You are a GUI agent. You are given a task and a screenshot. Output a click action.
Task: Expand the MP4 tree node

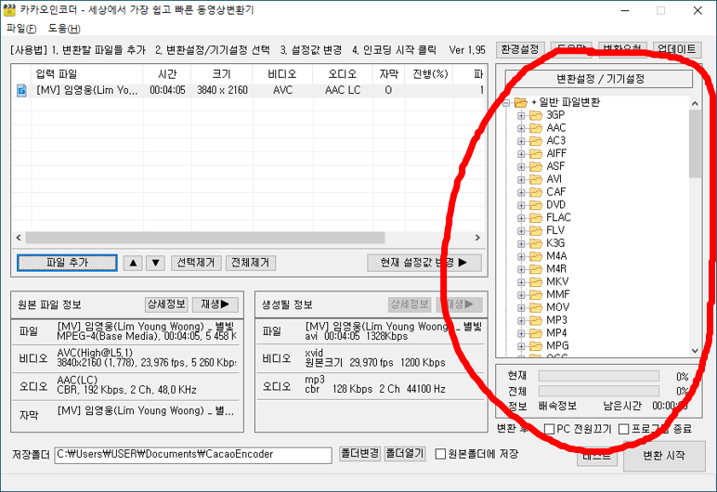[521, 333]
